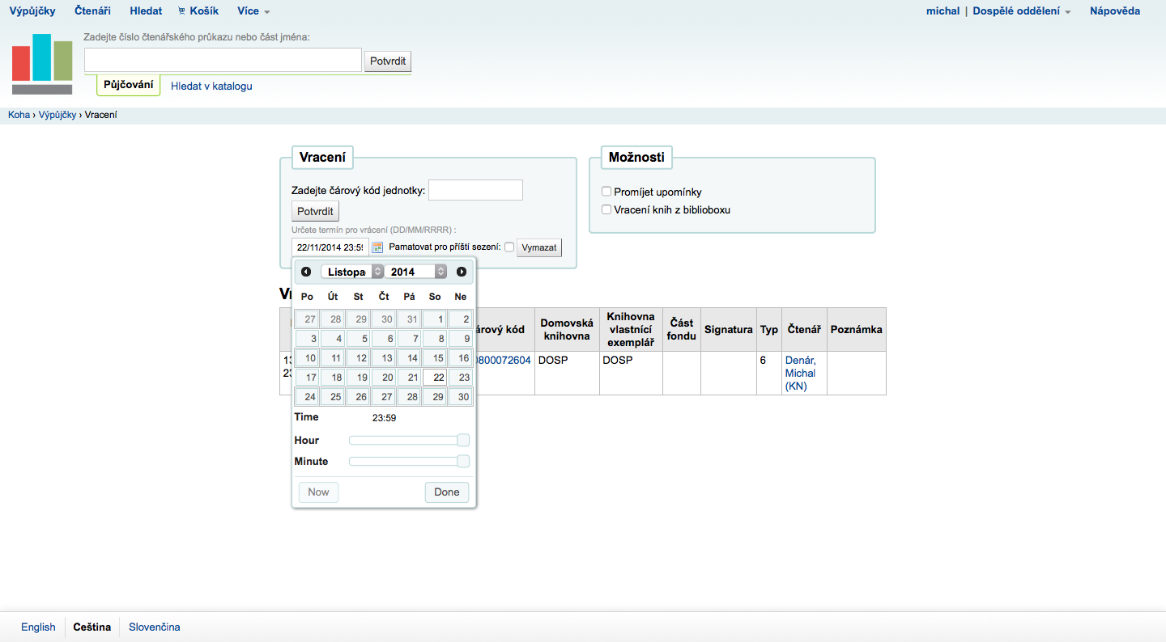The width and height of the screenshot is (1166, 642).
Task: Check Vracení knih z biblioboxu option
Action: [x=606, y=209]
